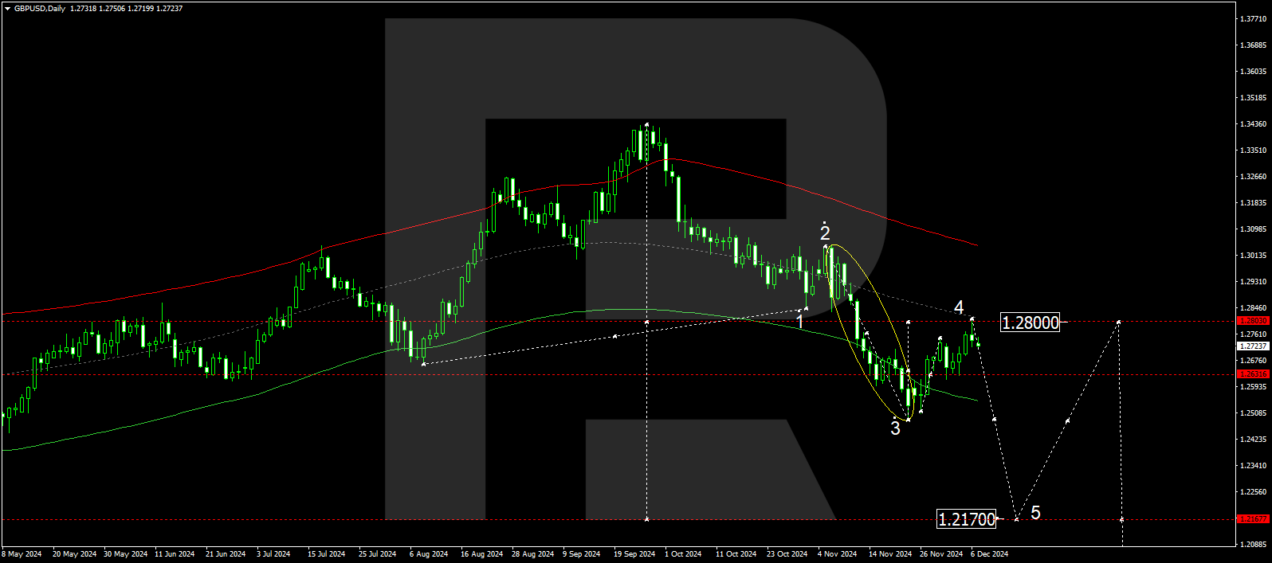Viewport: 1272px width, 563px height.
Task: Click the 1.30985 price axis label
Action: (x=1254, y=229)
